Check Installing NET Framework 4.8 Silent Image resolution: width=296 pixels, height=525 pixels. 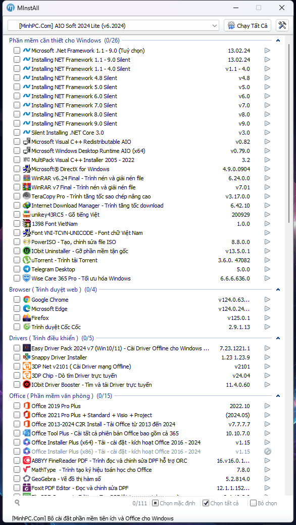click(17, 78)
